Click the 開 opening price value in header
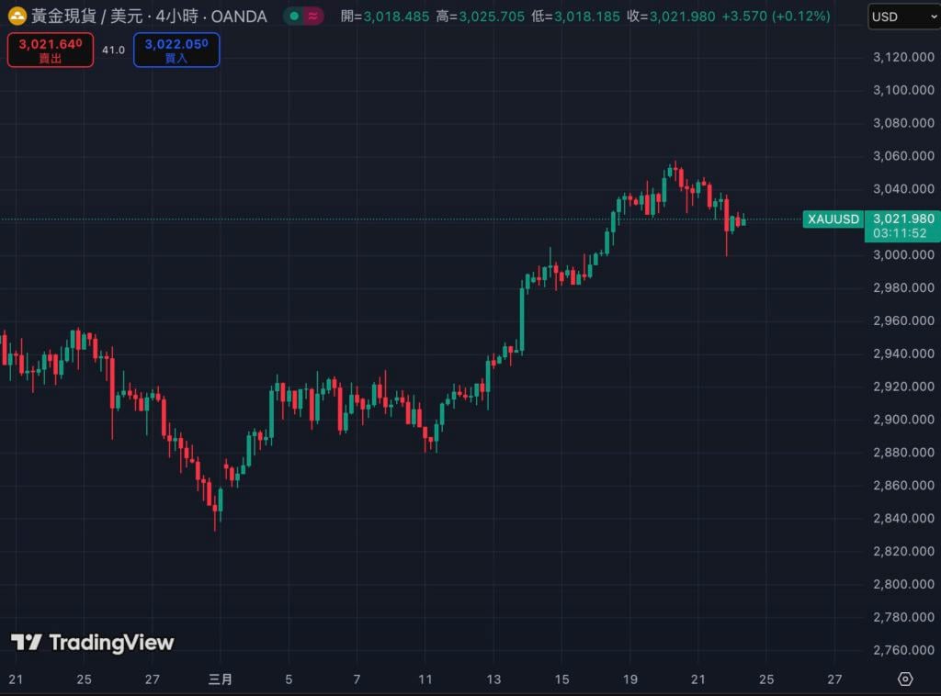Image resolution: width=941 pixels, height=696 pixels. [x=397, y=17]
